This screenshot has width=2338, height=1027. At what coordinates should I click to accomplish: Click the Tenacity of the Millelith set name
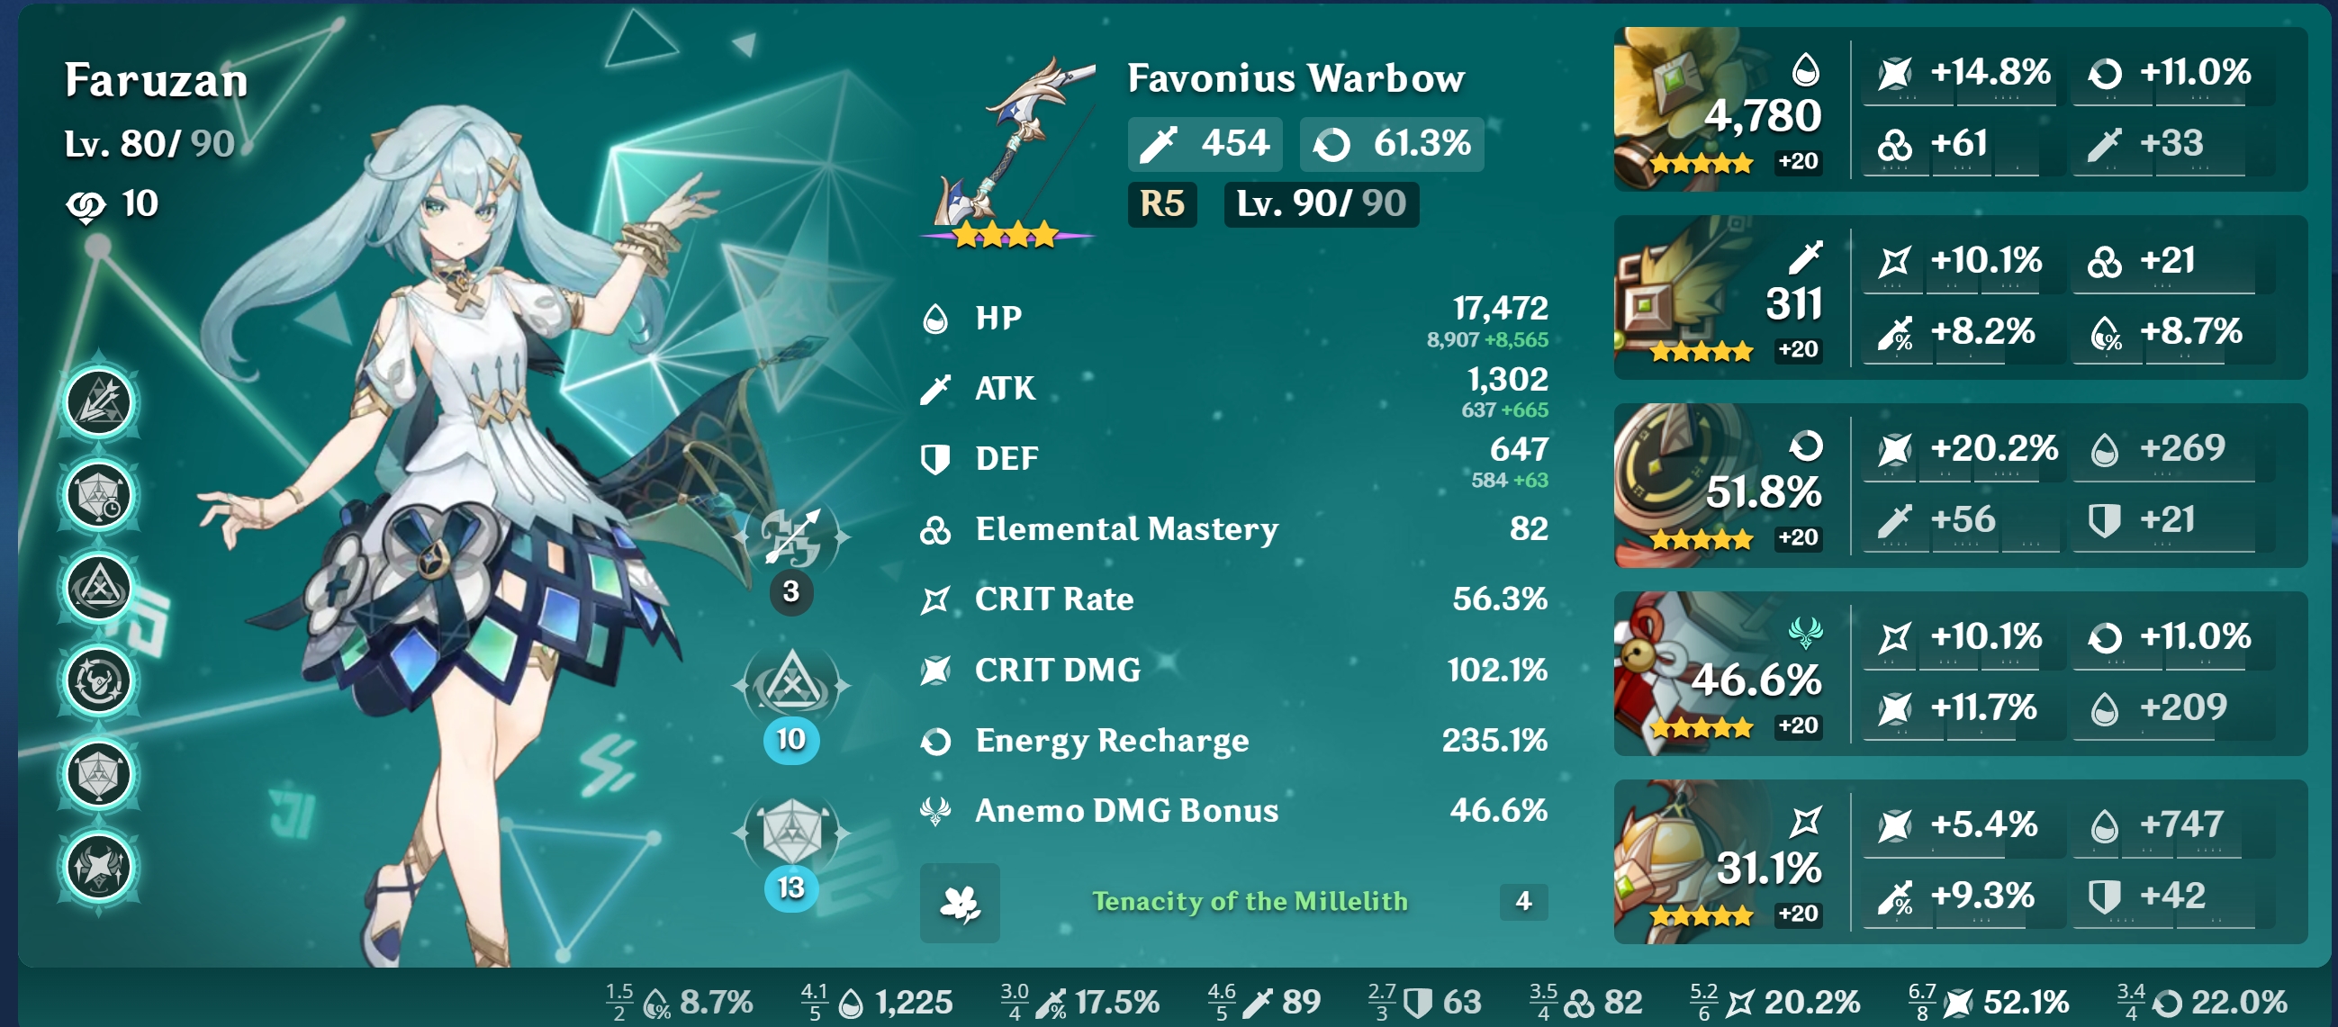[x=1250, y=901]
